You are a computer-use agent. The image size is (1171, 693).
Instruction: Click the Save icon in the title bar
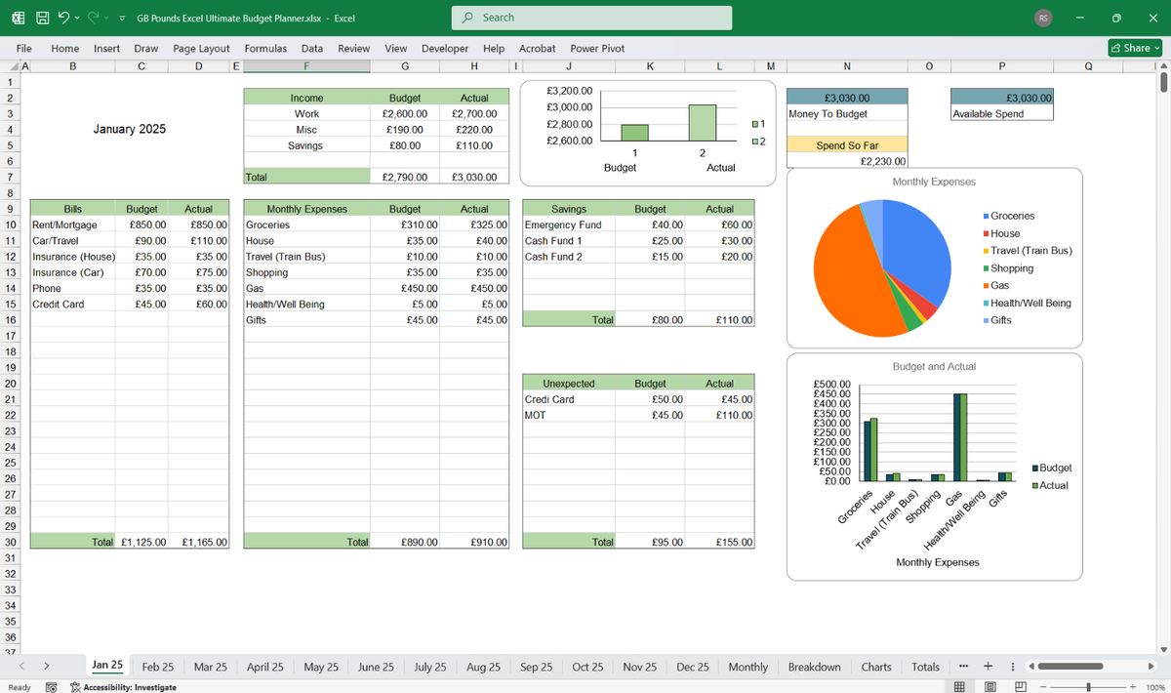[x=43, y=18]
